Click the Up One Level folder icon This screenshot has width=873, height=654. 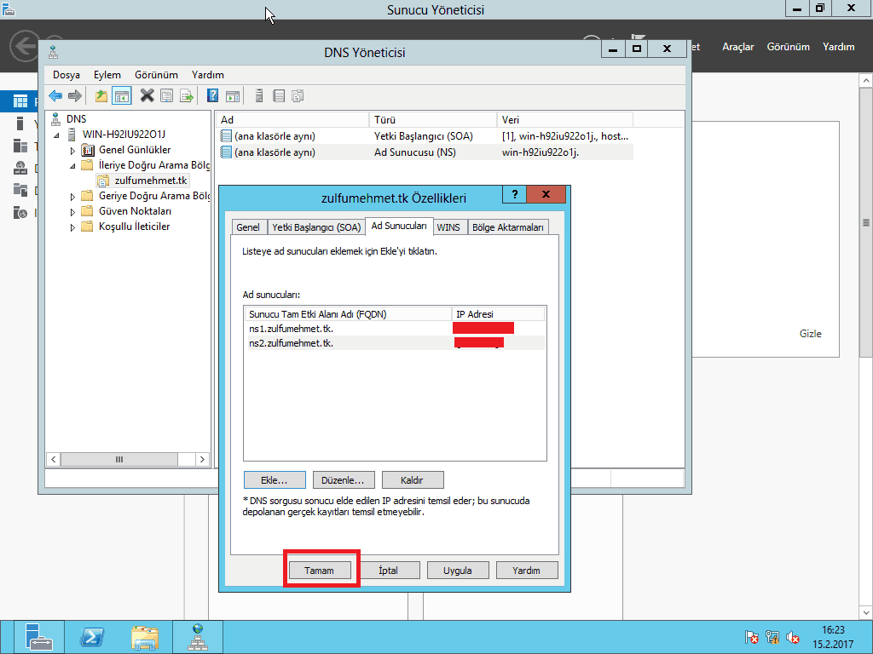101,95
